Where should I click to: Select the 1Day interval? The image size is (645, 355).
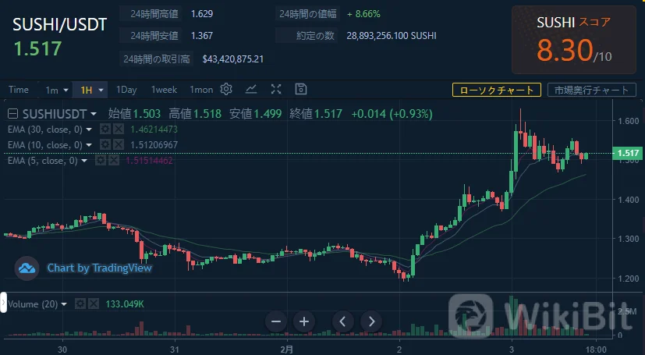point(126,90)
